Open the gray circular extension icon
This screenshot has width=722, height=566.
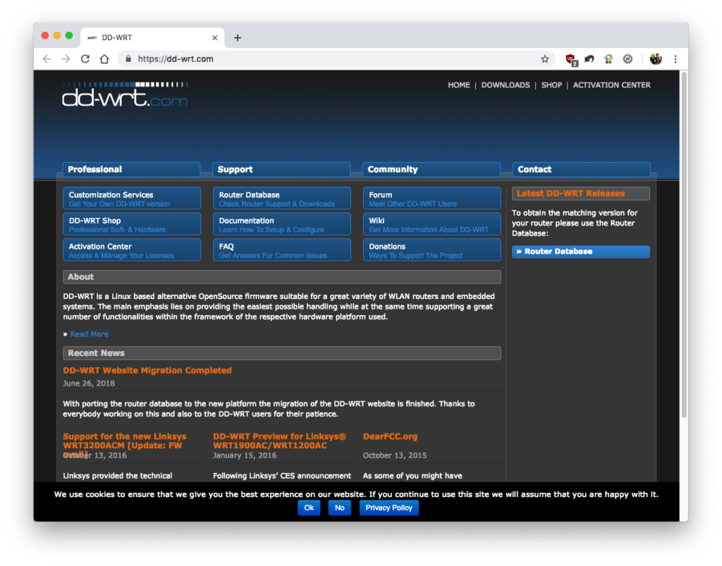[628, 59]
